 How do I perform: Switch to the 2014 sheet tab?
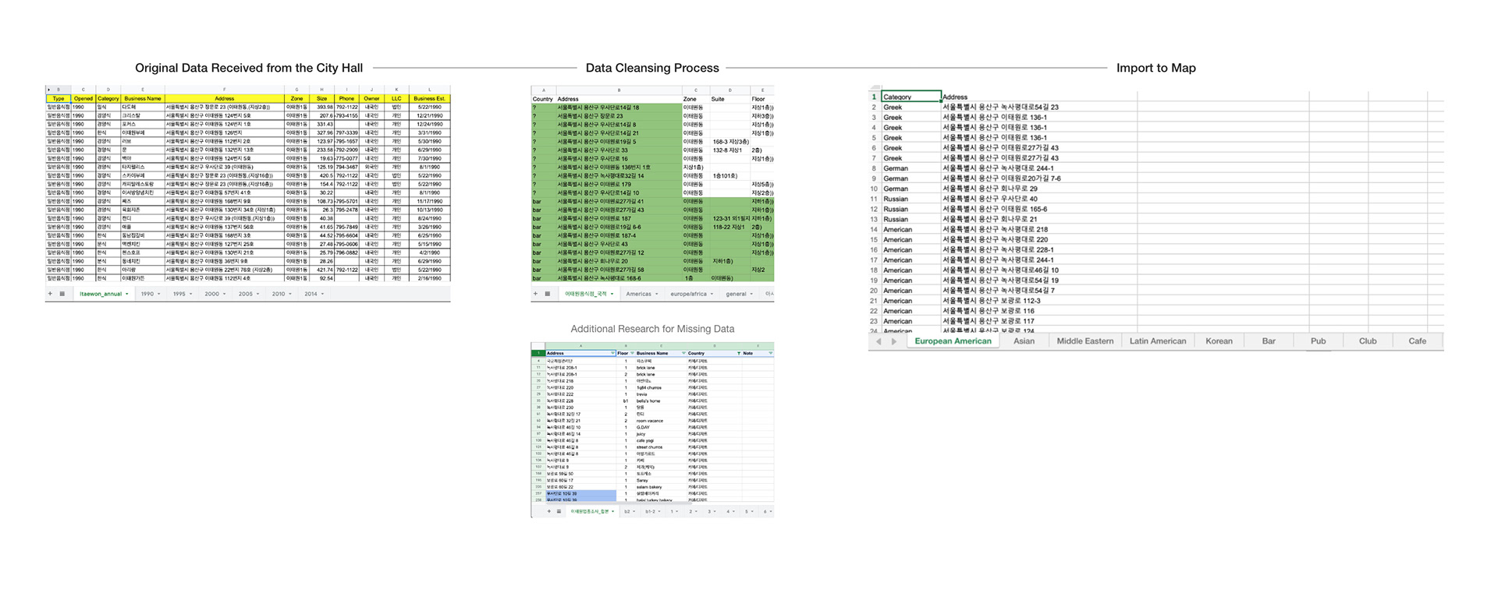[x=314, y=294]
